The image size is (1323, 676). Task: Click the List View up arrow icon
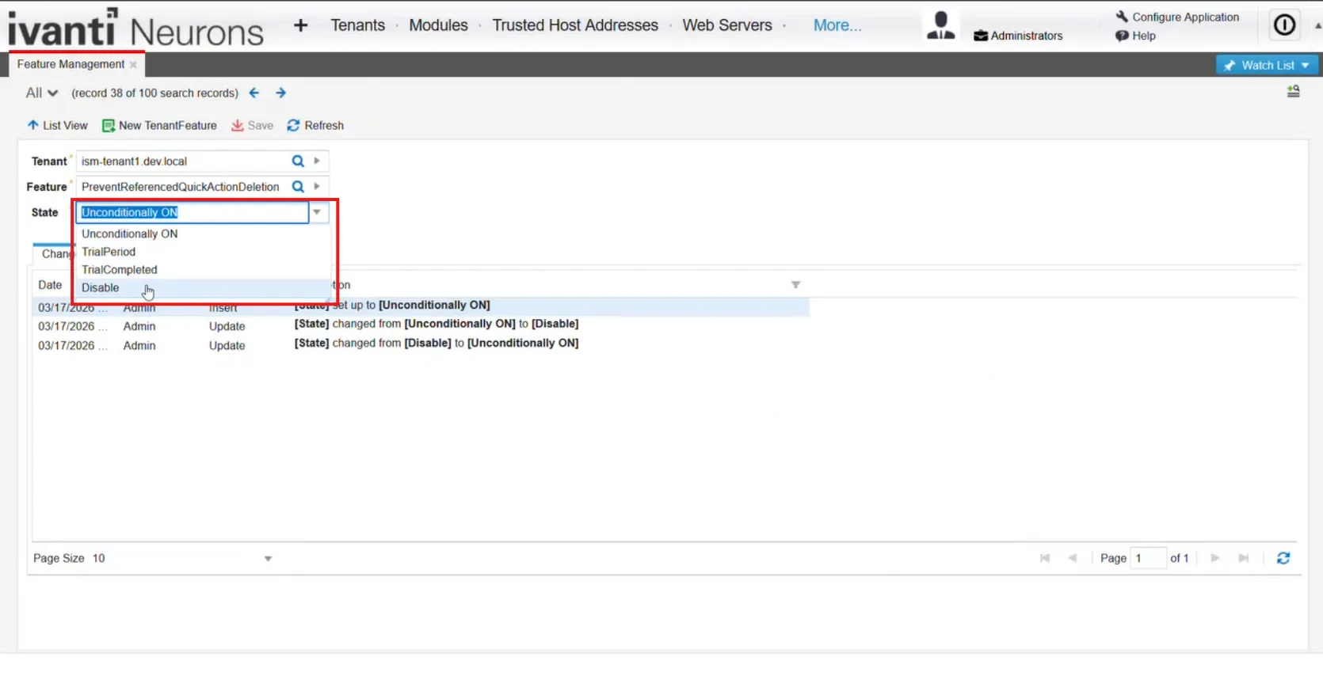33,125
